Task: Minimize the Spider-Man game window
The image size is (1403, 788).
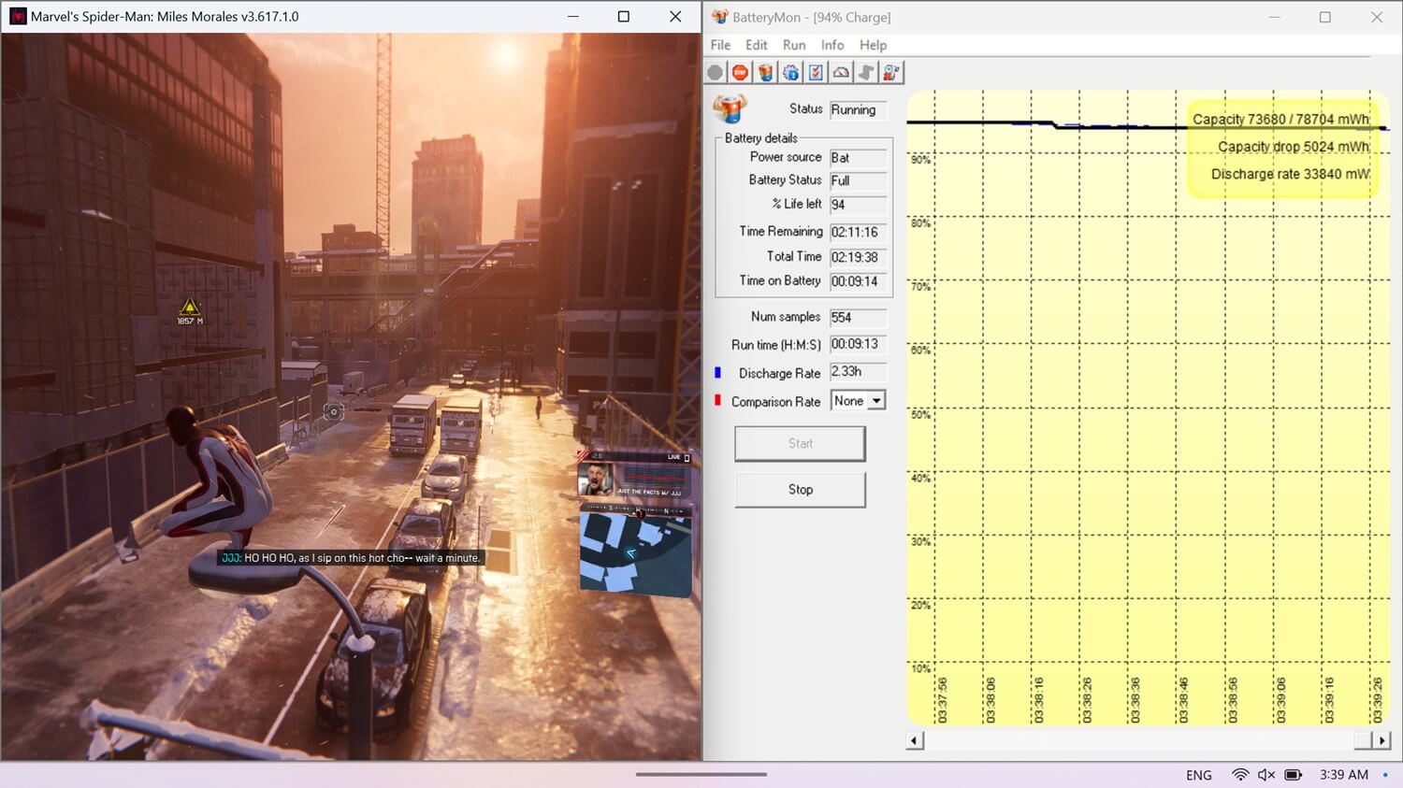Action: tap(573, 17)
